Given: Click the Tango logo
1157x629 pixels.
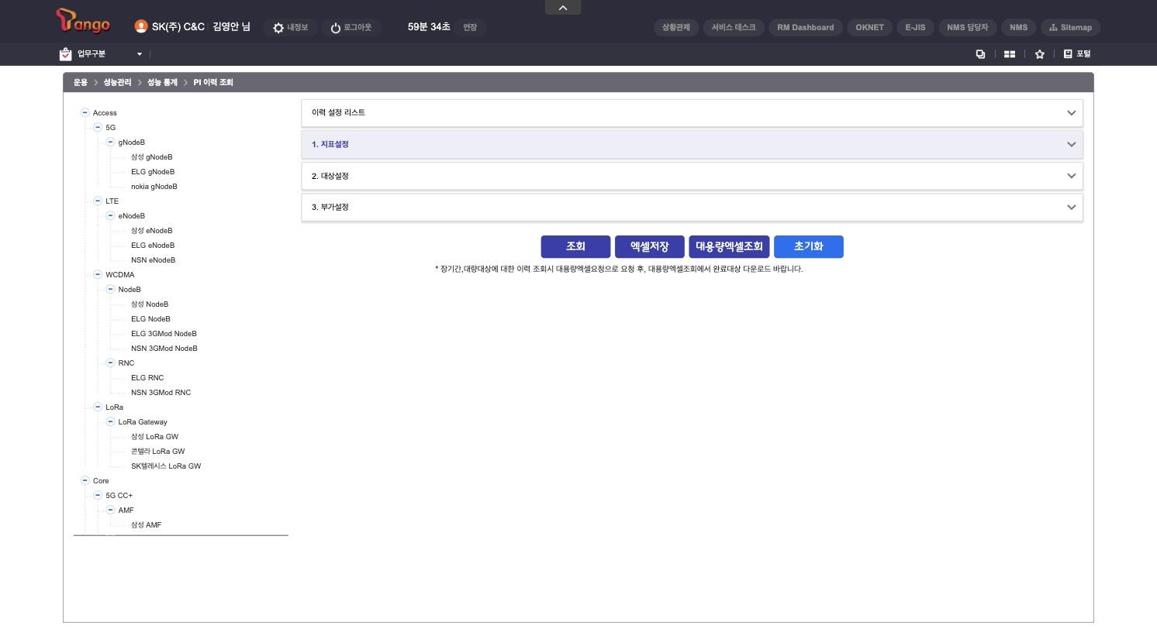Looking at the screenshot, I should 83,22.
